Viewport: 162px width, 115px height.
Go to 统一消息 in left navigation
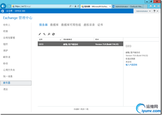tap(8, 76)
